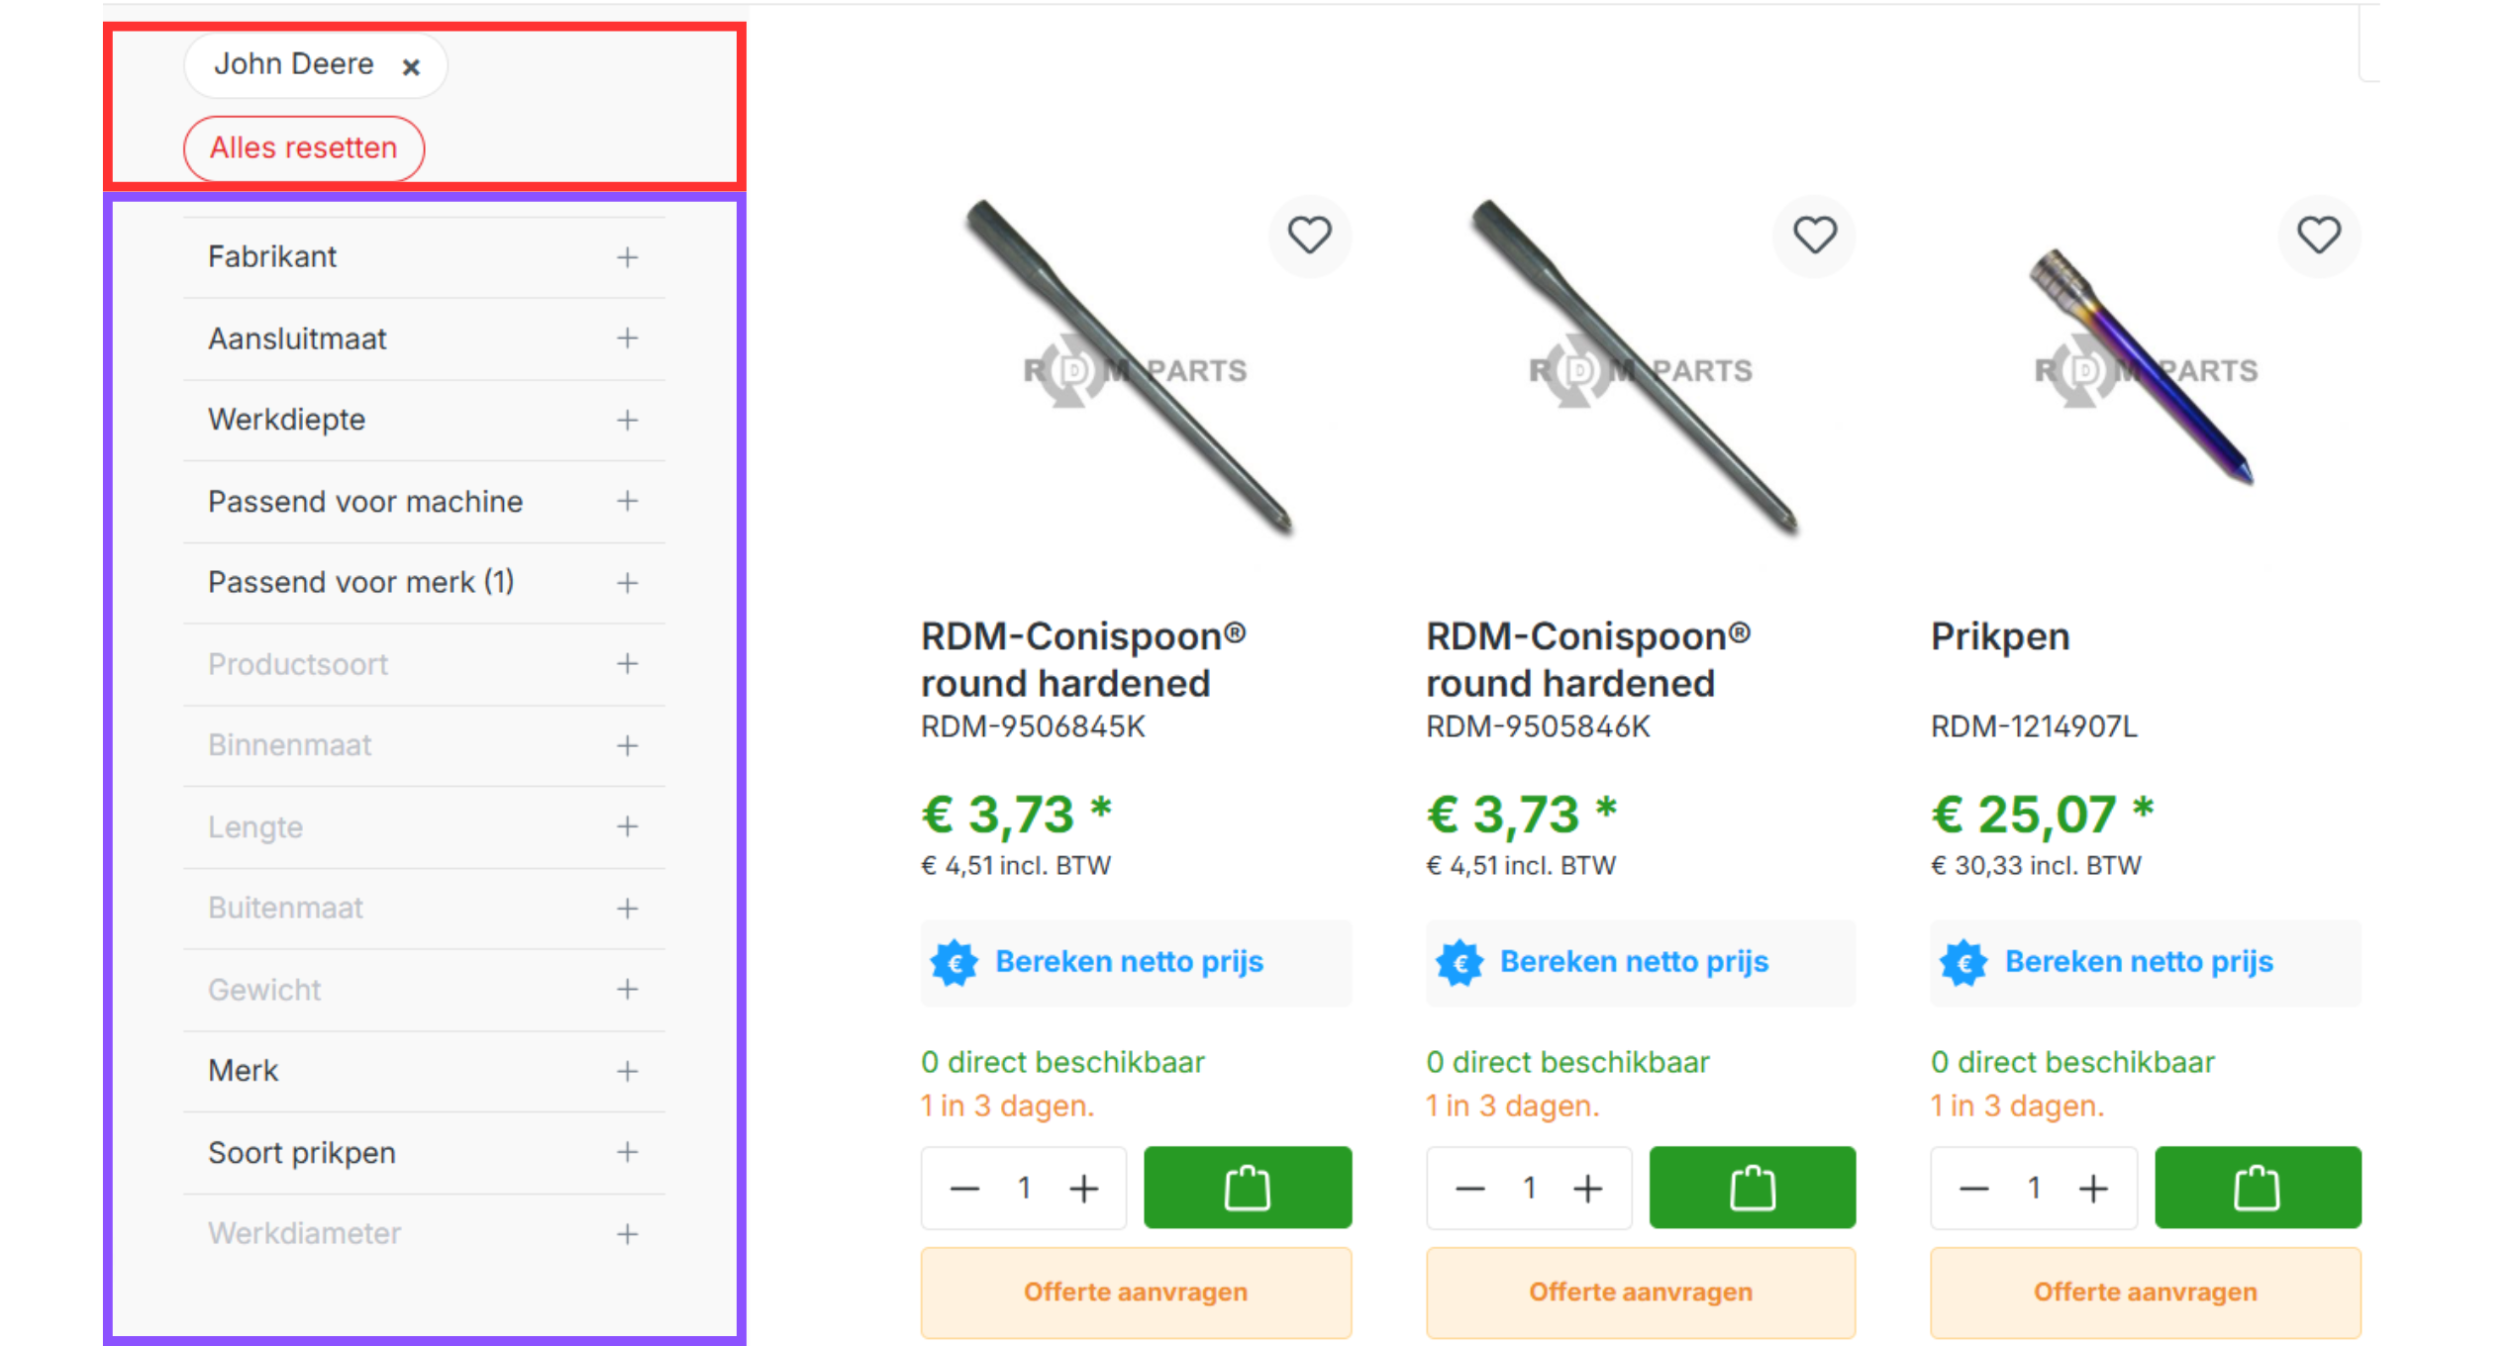Screen dimensions: 2515x1346
Task: Click Bereken netto prijs for Prikpen
Action: (2139, 962)
